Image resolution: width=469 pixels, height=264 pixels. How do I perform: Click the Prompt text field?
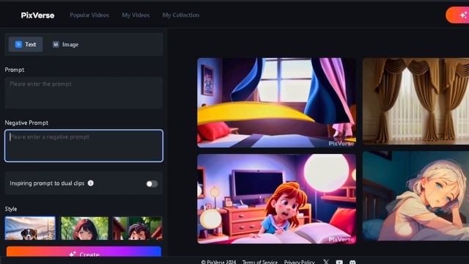[x=84, y=93]
